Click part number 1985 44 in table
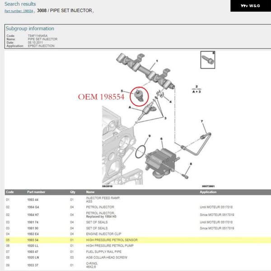 pos(34,199)
